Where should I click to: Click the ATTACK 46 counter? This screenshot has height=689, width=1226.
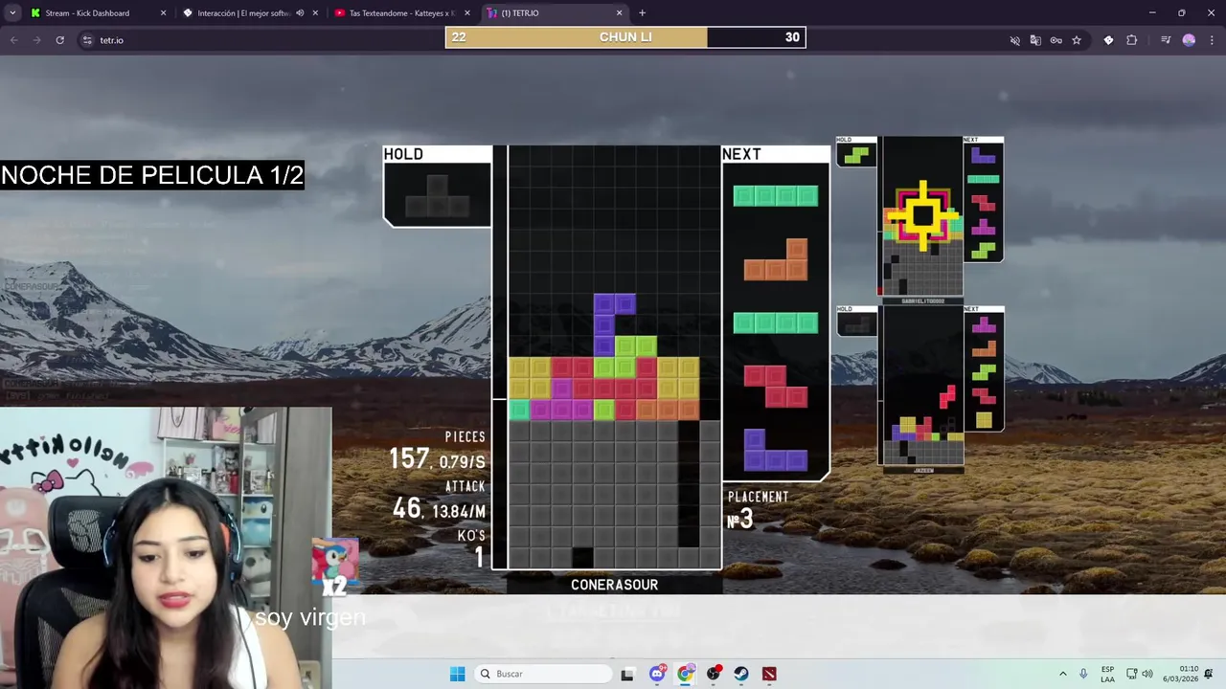(x=439, y=501)
